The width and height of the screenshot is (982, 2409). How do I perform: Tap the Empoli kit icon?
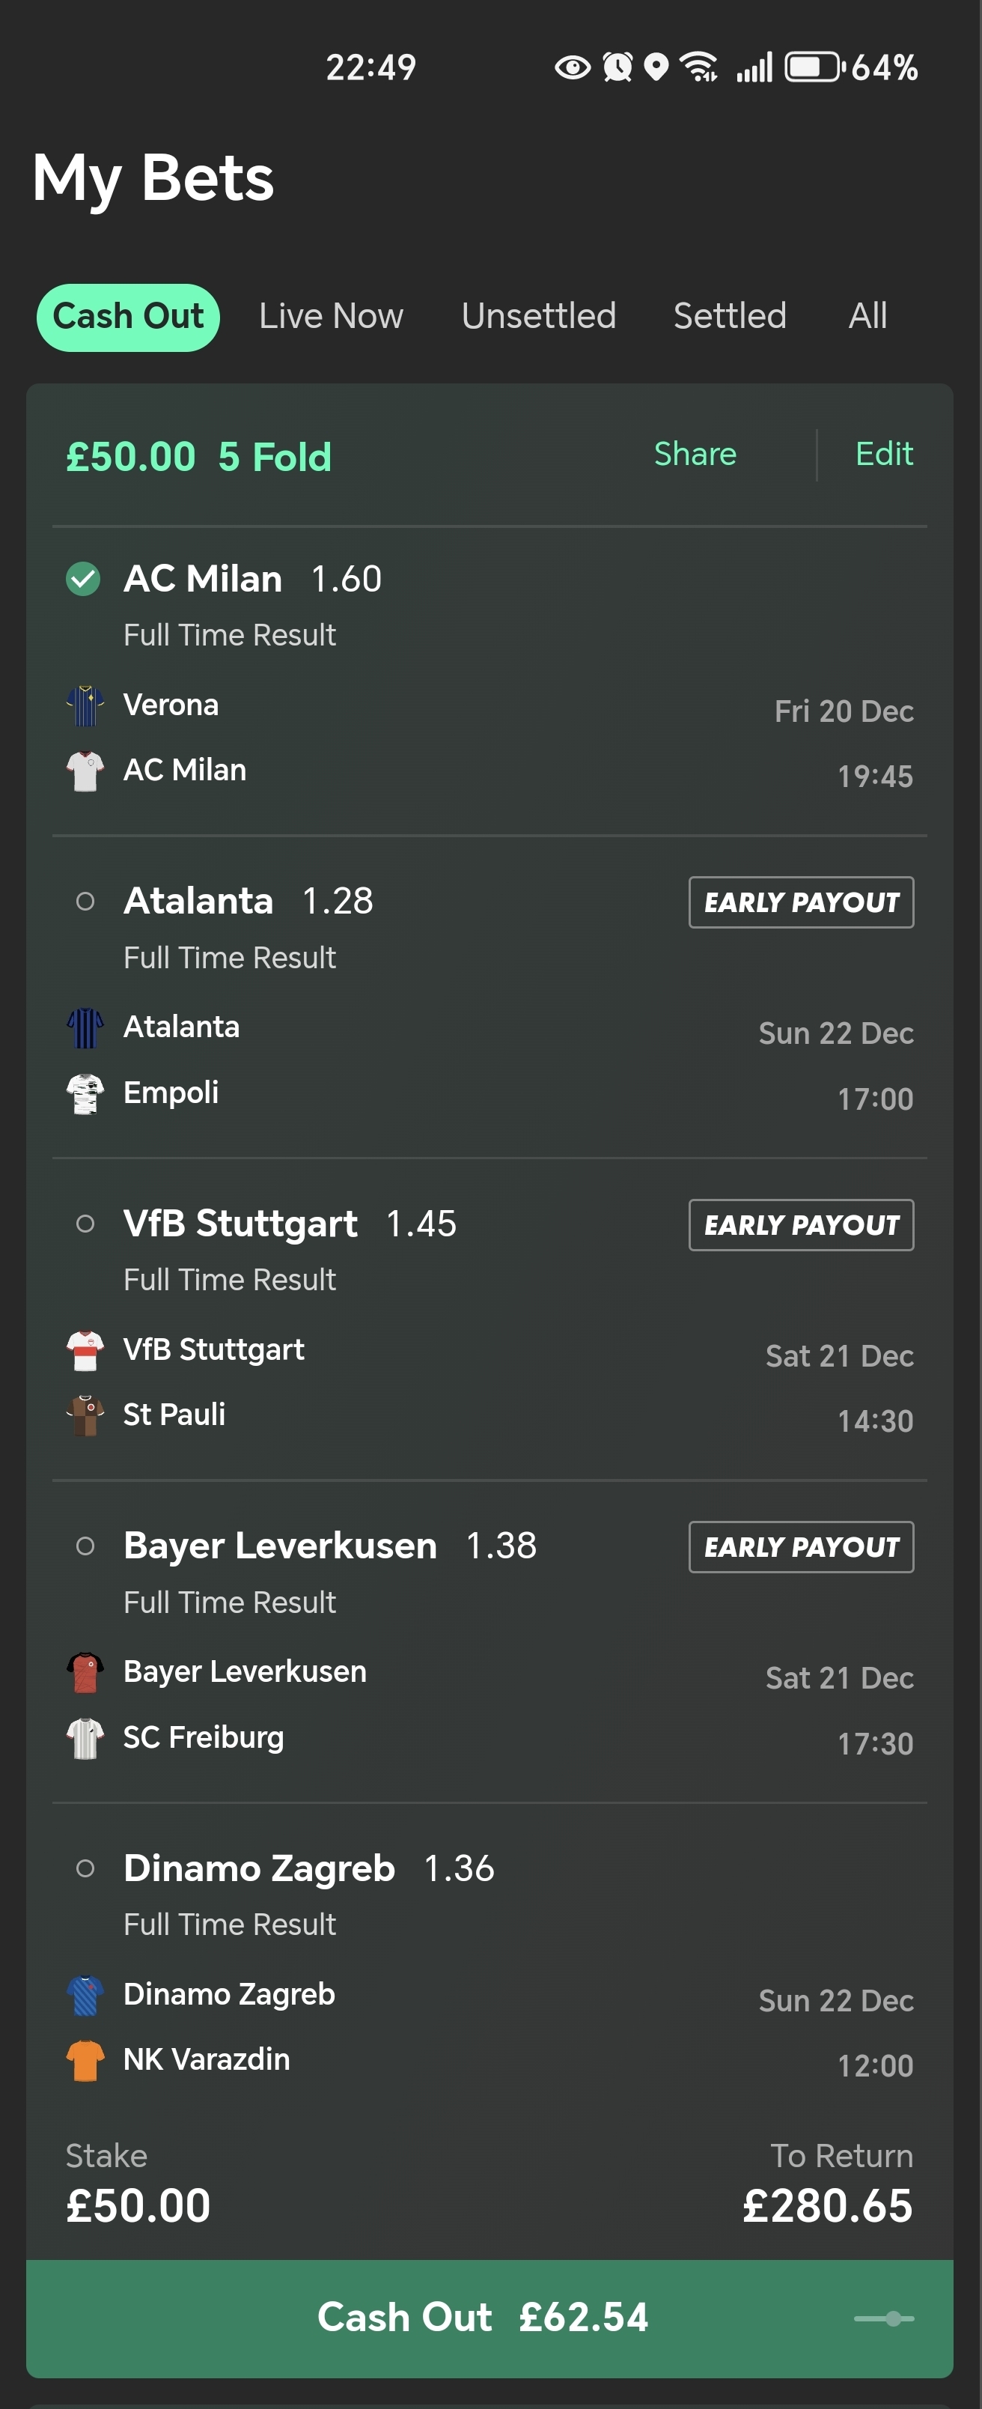pos(85,1093)
